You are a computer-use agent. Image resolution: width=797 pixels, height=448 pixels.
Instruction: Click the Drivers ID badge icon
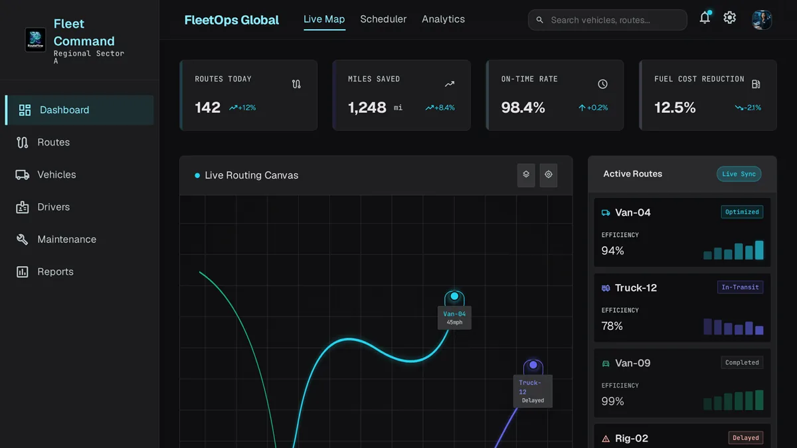click(23, 207)
